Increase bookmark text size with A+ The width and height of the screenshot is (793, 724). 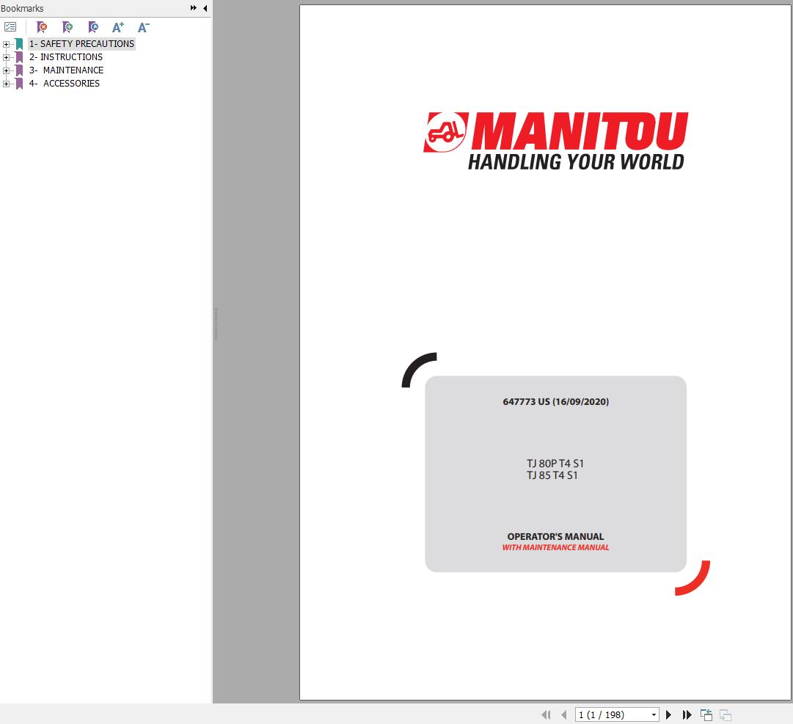pos(118,27)
